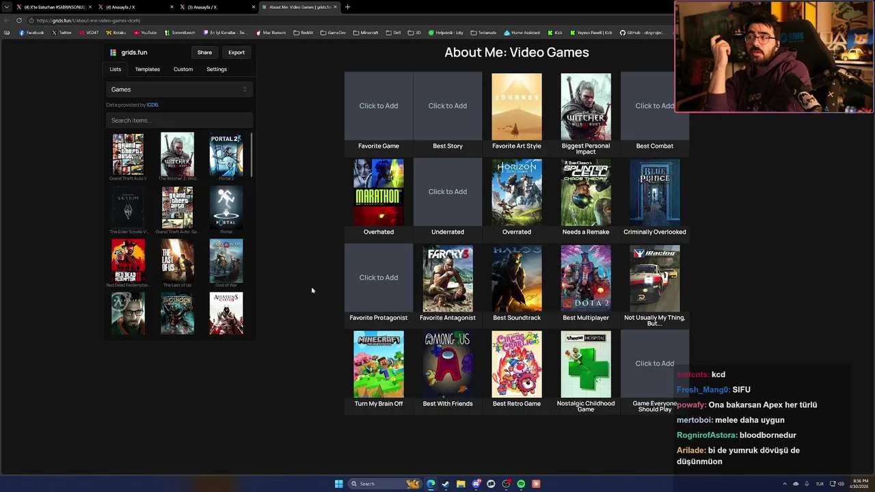Open the Twitter bookmark
Viewport: 875px width, 492px height.
pyautogui.click(x=62, y=33)
